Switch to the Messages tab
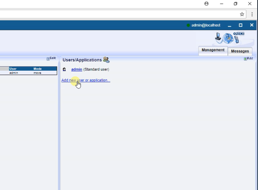The width and height of the screenshot is (258, 190). (x=240, y=51)
